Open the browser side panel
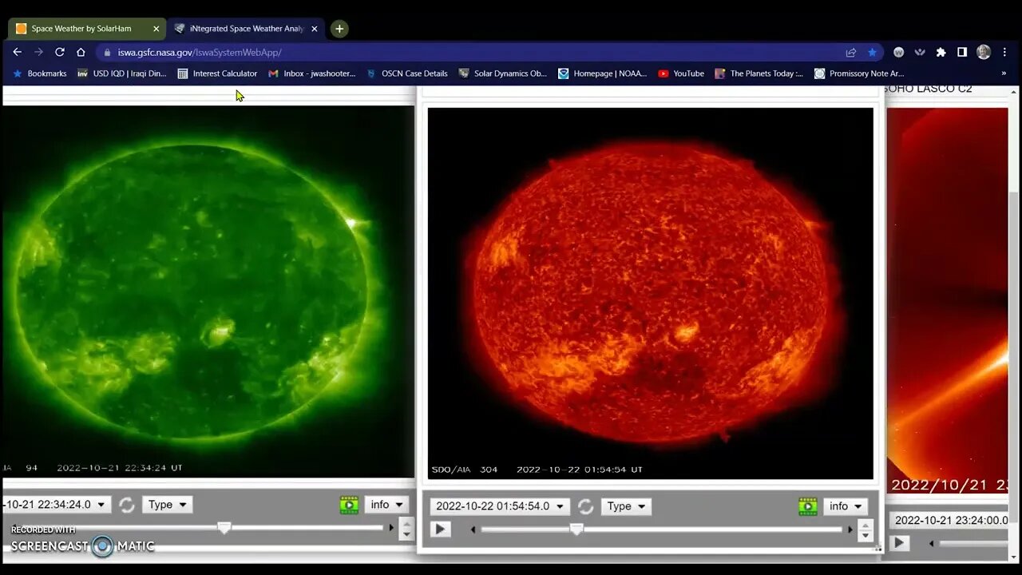 (962, 52)
